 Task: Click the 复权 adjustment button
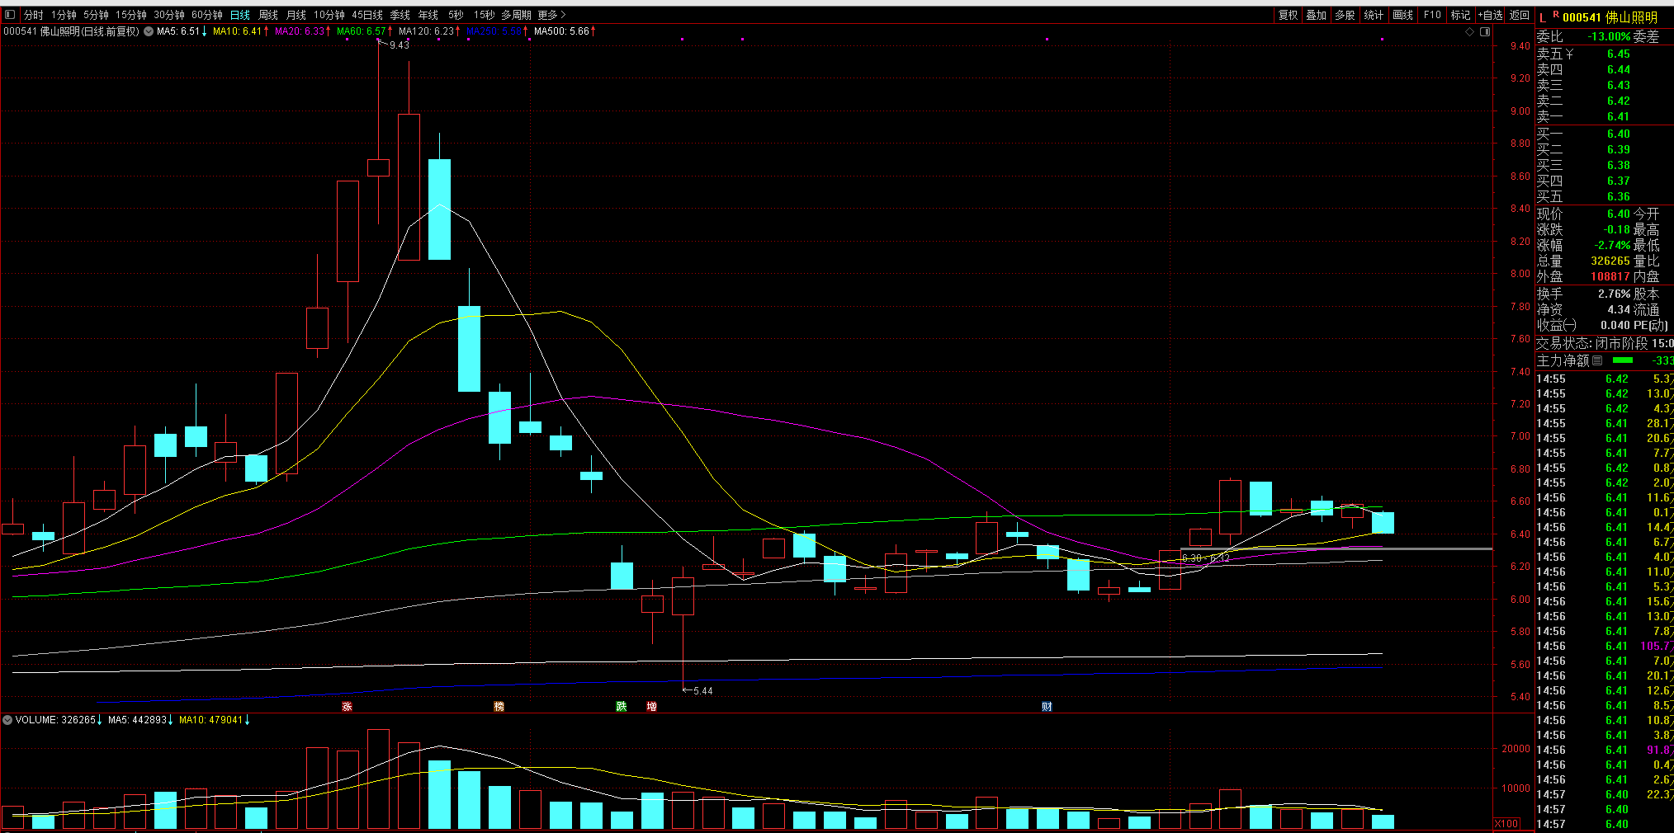tap(1289, 15)
